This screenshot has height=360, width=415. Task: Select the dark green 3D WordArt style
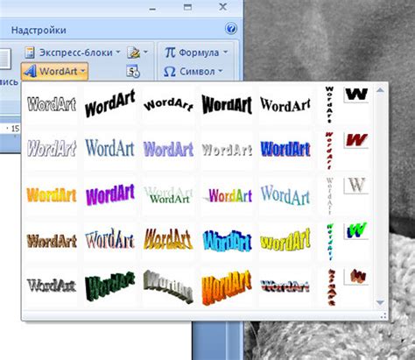pyautogui.click(x=110, y=286)
